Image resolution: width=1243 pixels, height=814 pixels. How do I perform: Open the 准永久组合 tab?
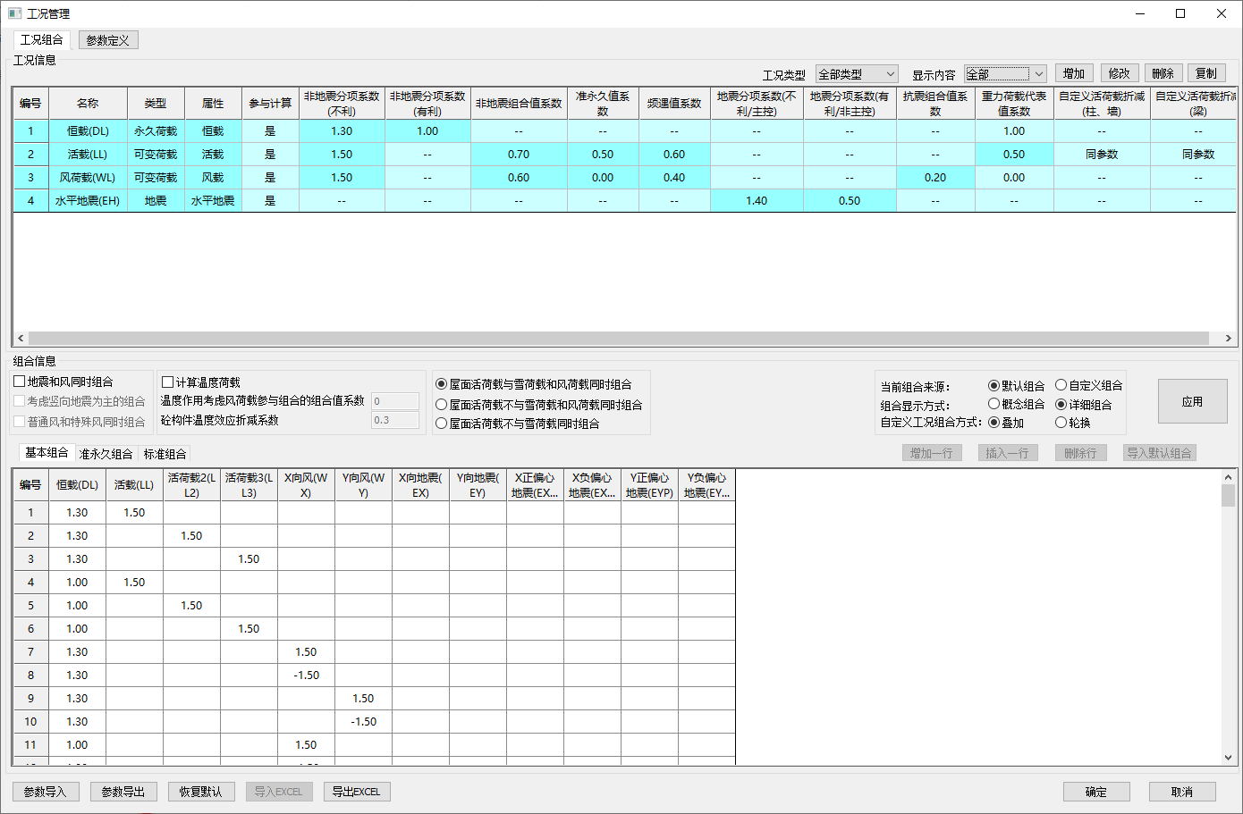(x=106, y=454)
